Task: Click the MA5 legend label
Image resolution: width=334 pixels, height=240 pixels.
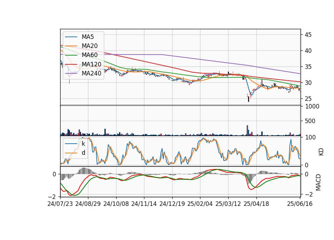Action: tap(88, 37)
